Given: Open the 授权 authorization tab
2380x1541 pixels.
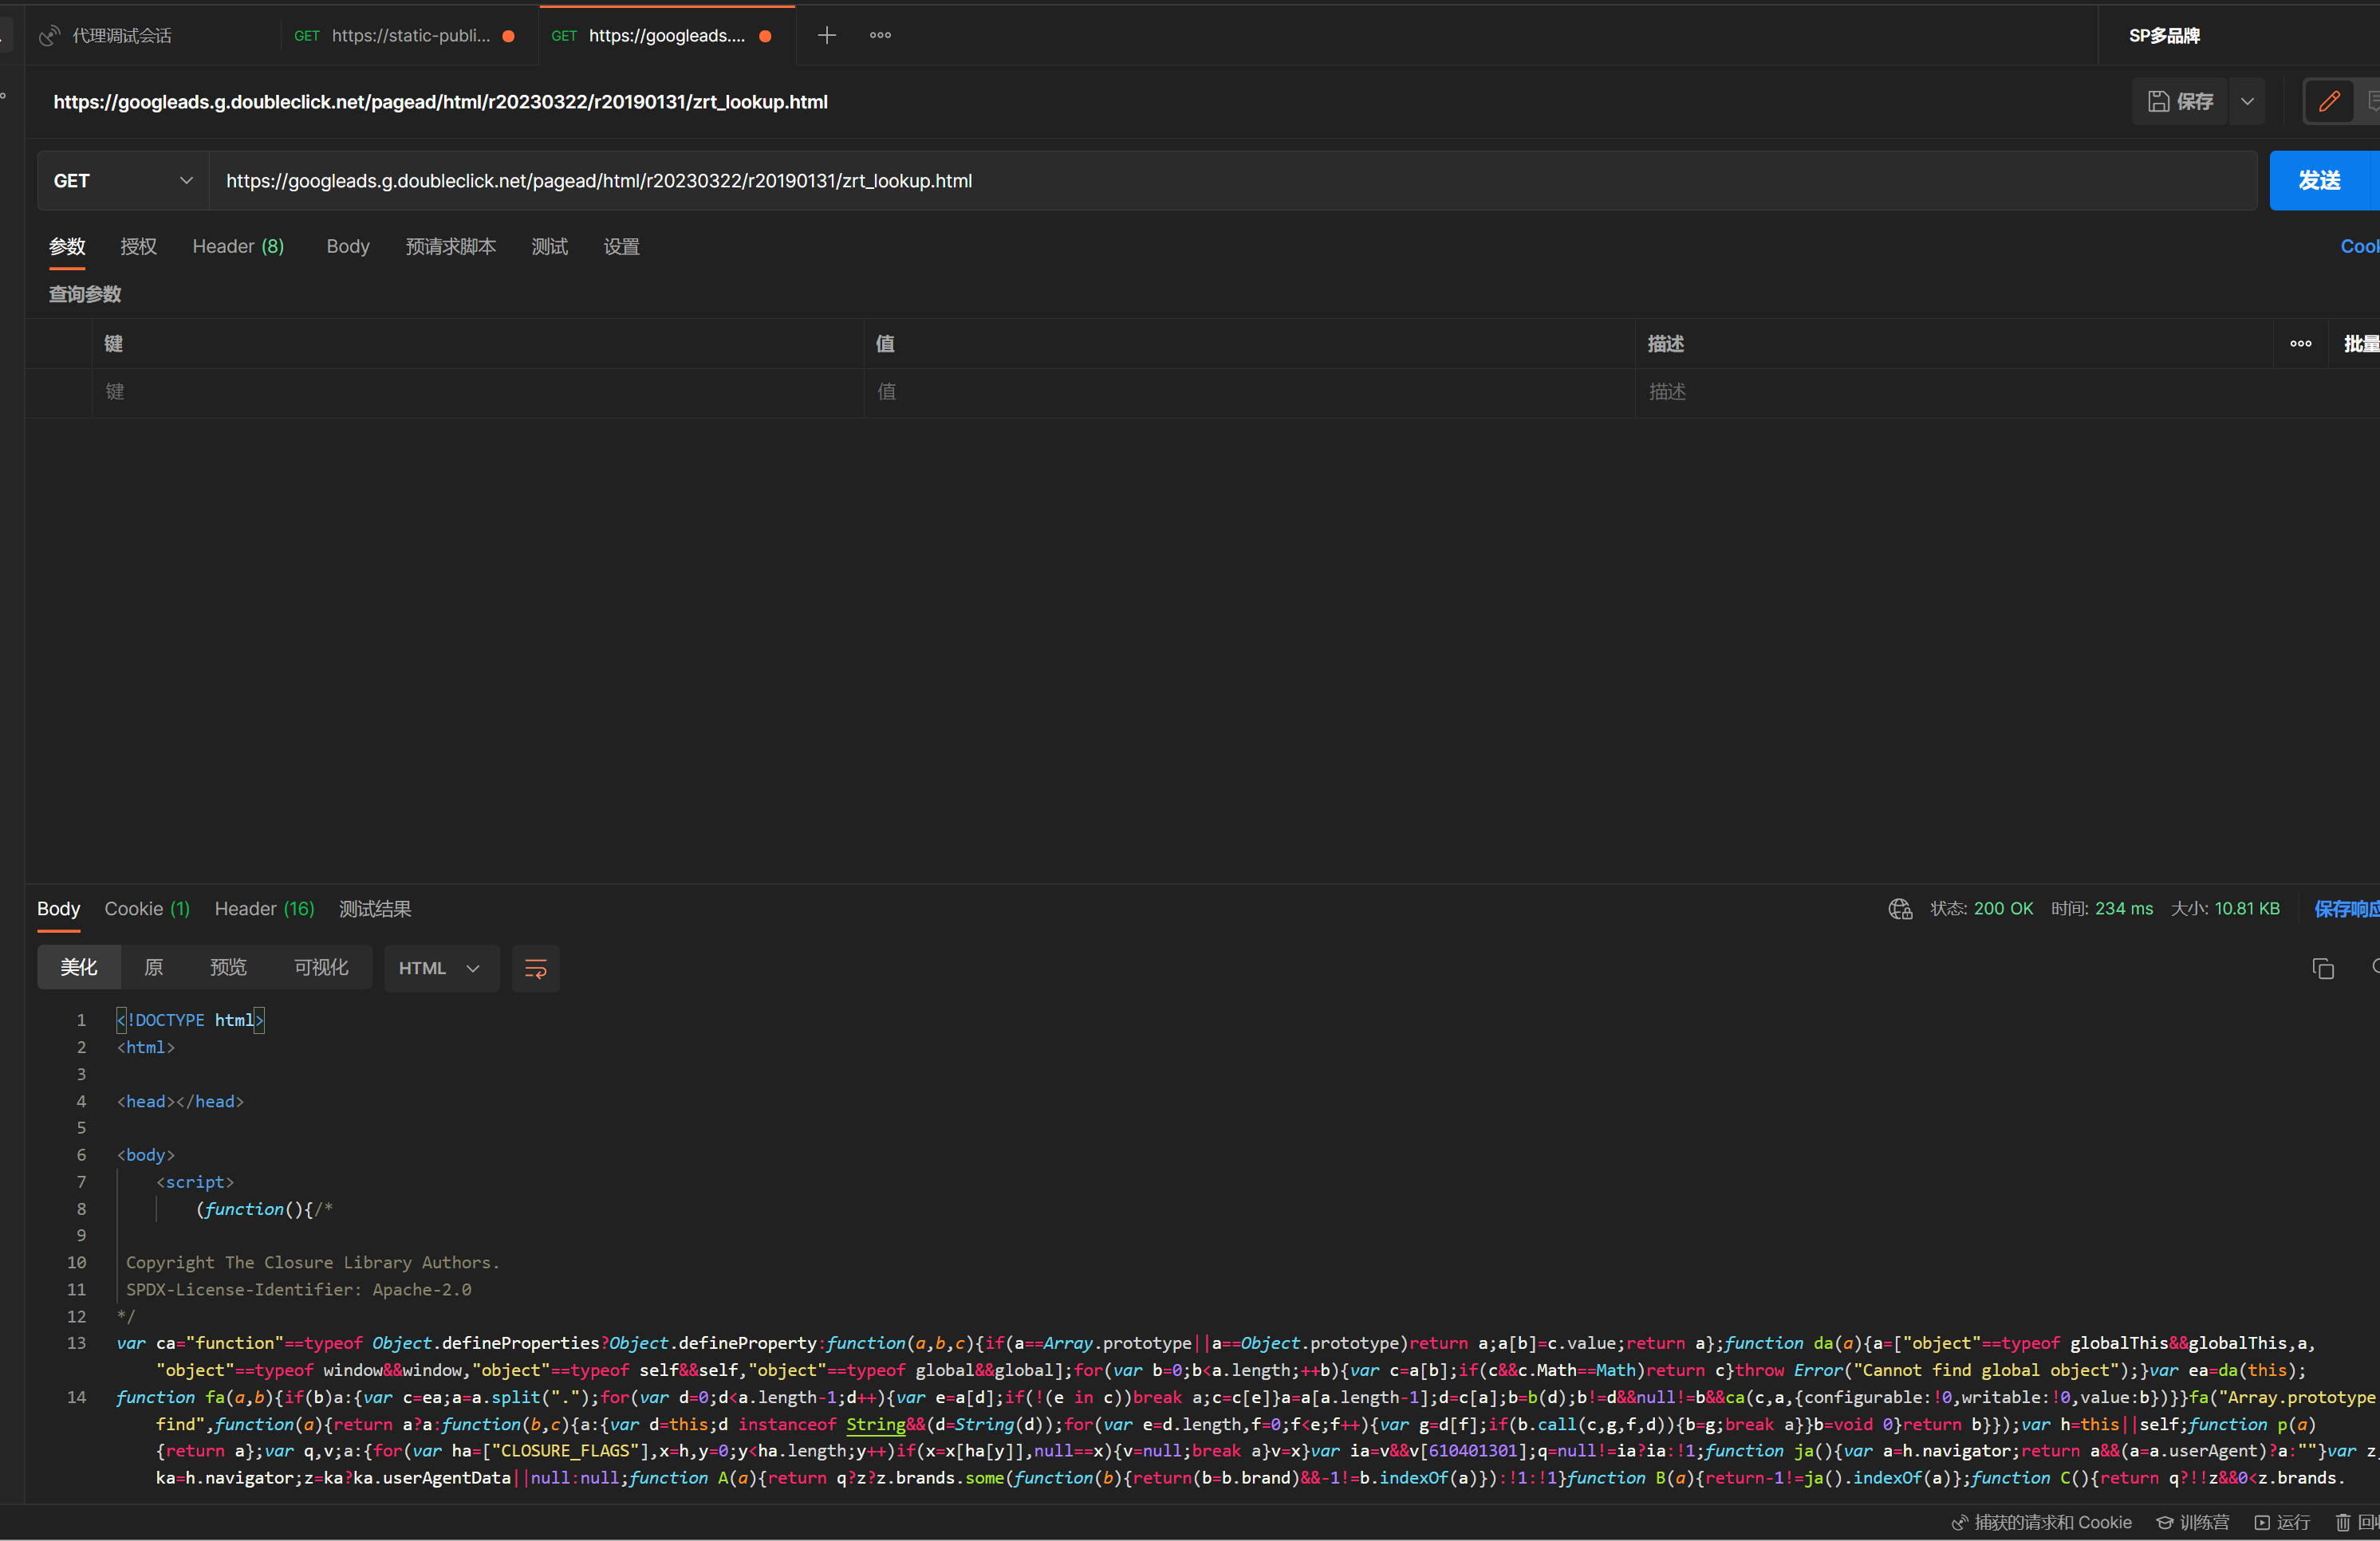Looking at the screenshot, I should pos(138,247).
